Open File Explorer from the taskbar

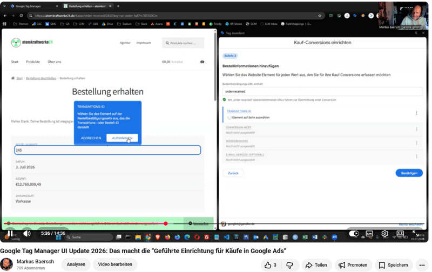[138, 237]
